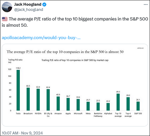This screenshot has width=150, height=136.
Task: Select the Broadcom bar in the chart
Action: pos(28,99)
